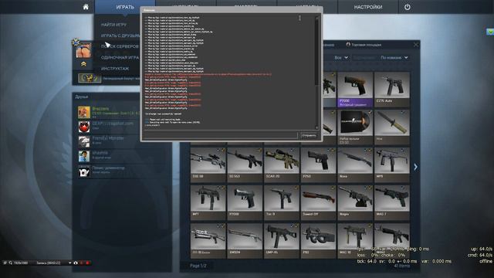Choose ИНСТРУКТАЖ menu entry
Viewport: 494px width, 278px height.
tap(115, 69)
